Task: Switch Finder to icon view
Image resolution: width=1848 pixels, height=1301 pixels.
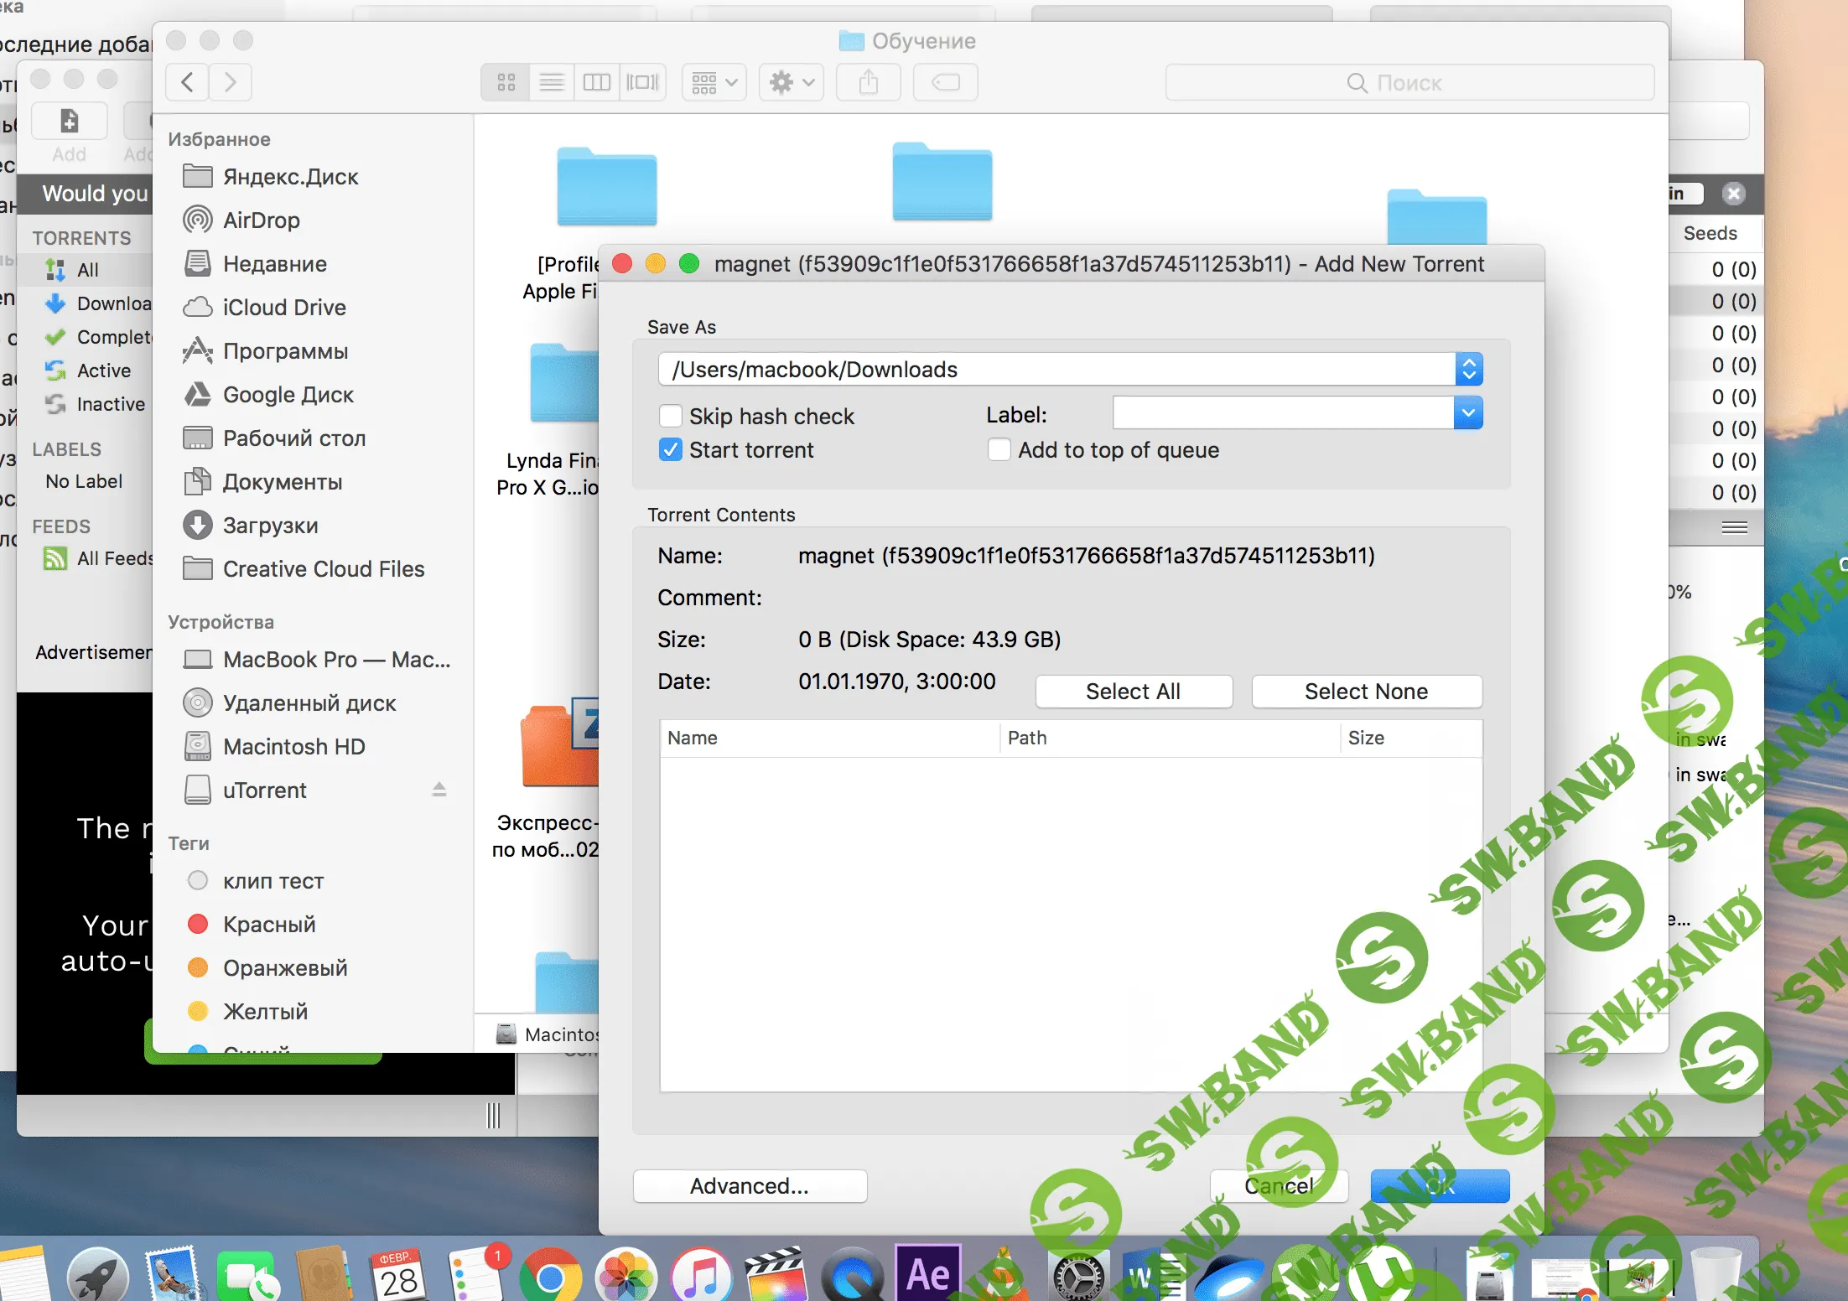Action: click(x=506, y=82)
